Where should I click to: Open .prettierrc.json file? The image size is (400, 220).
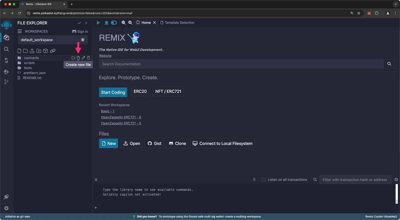click(34, 73)
